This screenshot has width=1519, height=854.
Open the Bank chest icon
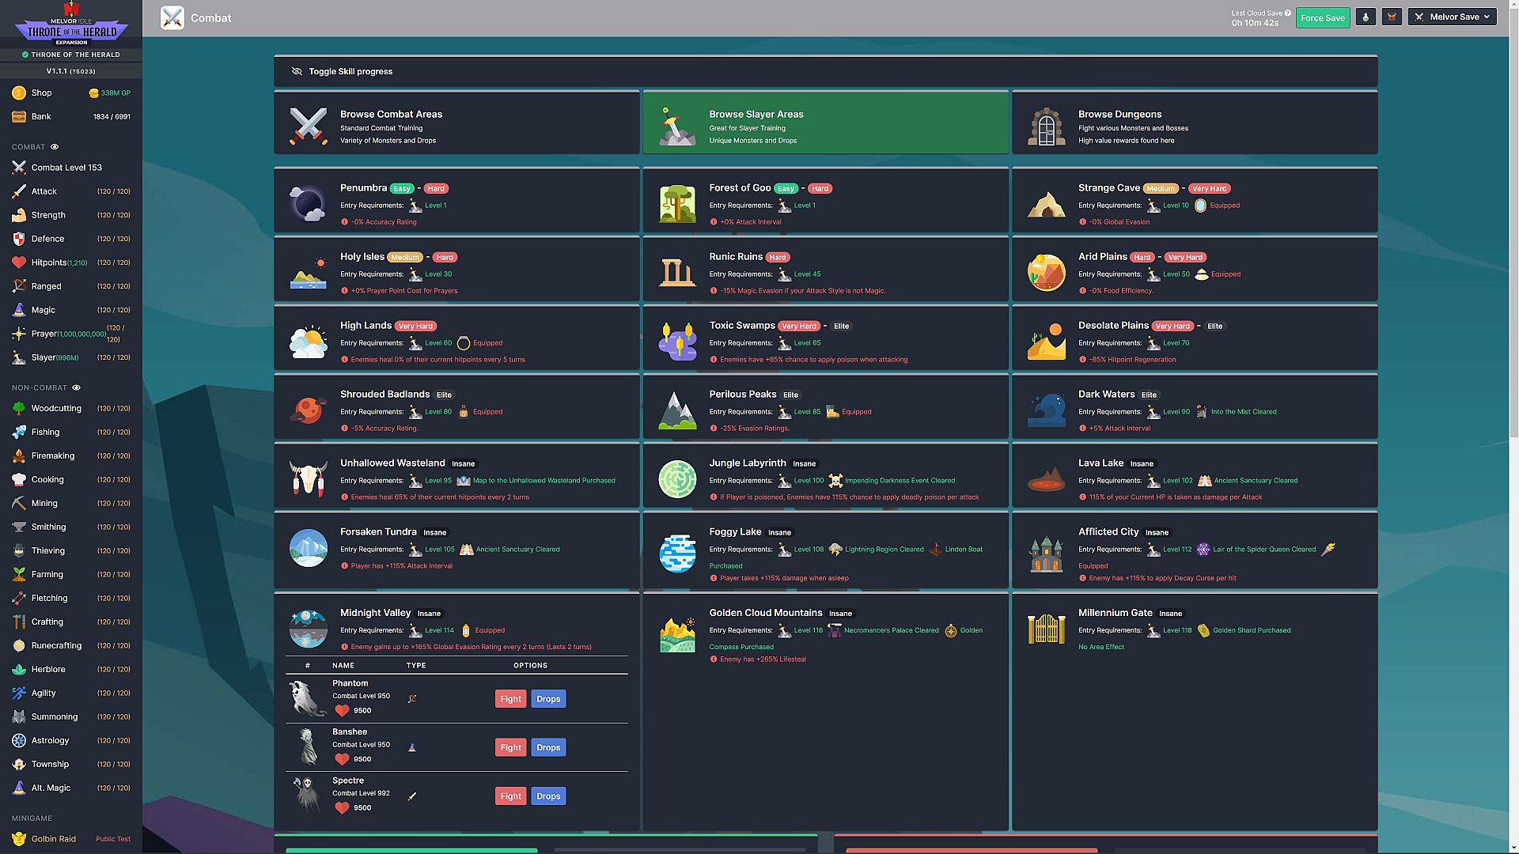coord(19,117)
